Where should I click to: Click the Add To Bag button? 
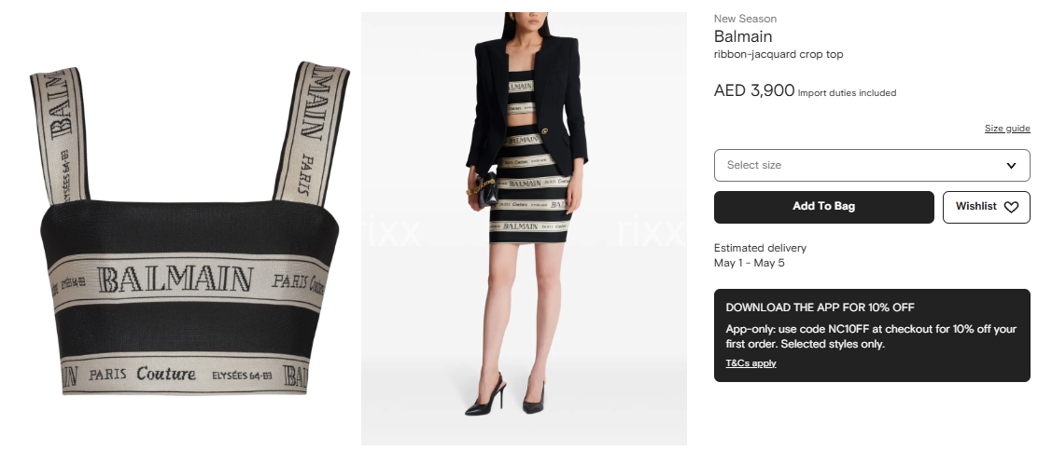point(823,207)
